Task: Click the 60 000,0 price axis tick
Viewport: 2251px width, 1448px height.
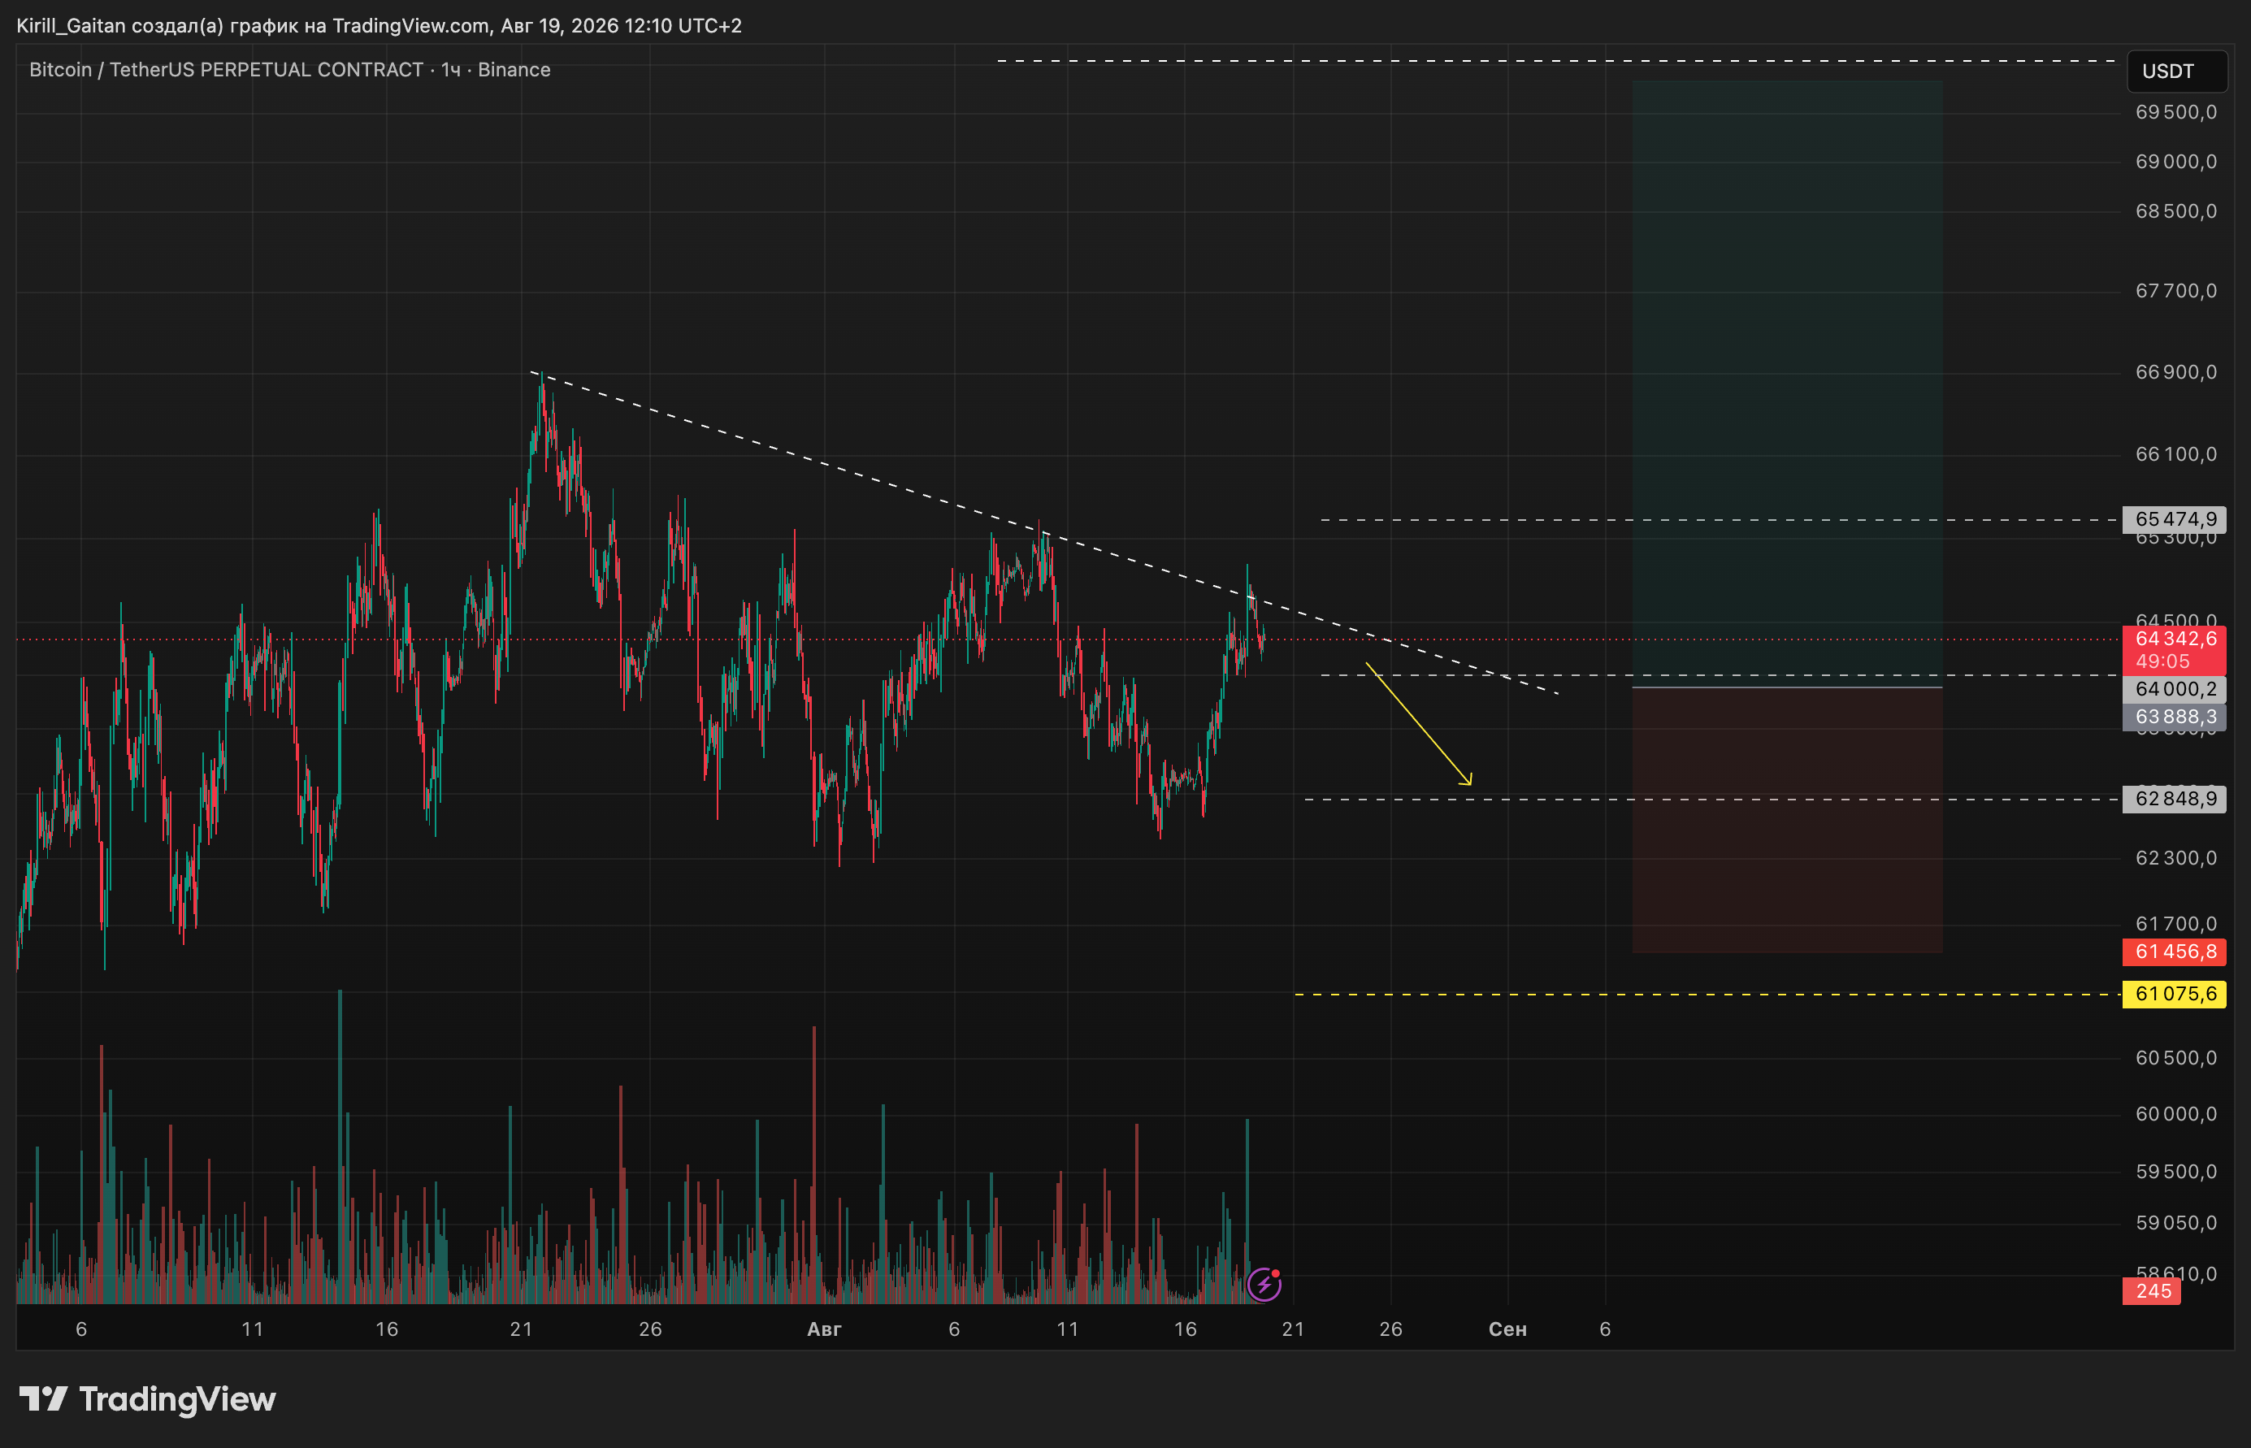Action: pos(2175,1114)
